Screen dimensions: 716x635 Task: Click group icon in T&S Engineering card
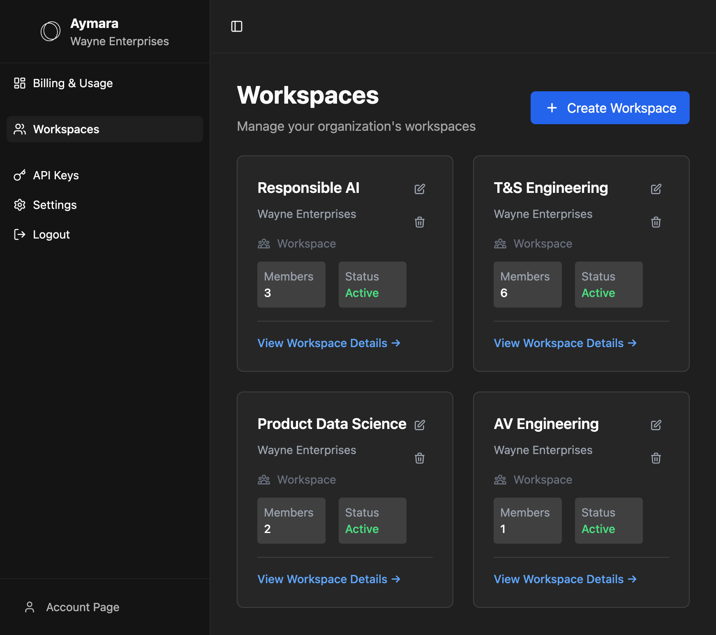(500, 244)
